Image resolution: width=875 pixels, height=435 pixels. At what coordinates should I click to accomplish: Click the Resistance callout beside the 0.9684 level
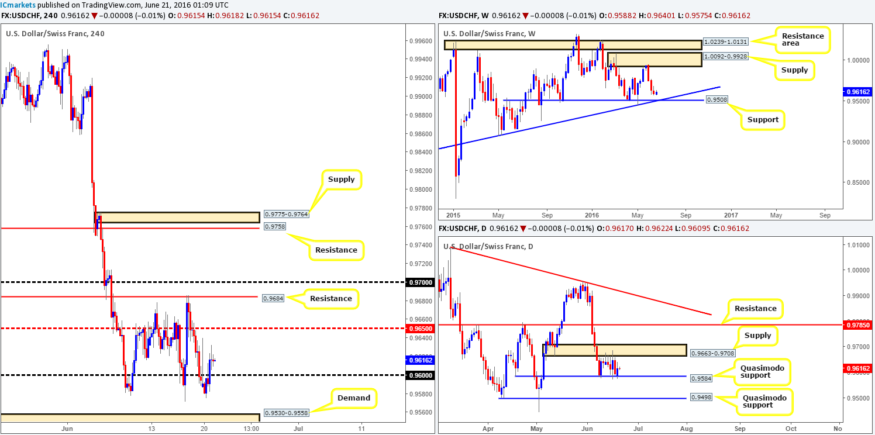pos(331,299)
